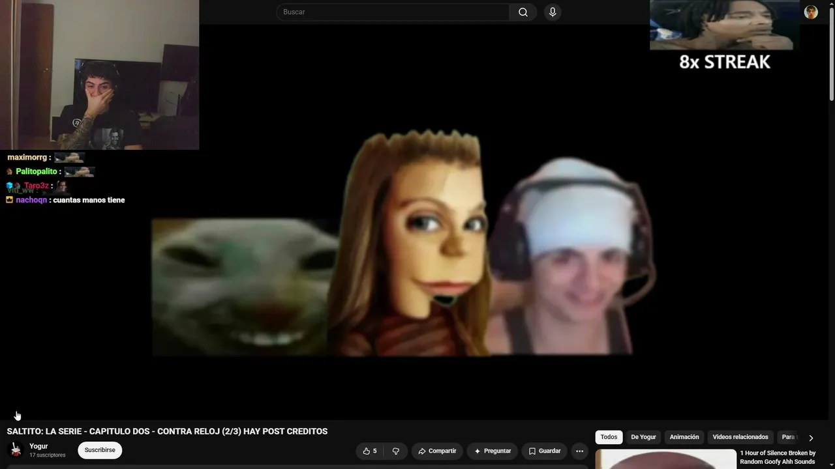Click the video title SALTITO: LA SERIE
Image resolution: width=835 pixels, height=469 pixels.
tap(167, 431)
